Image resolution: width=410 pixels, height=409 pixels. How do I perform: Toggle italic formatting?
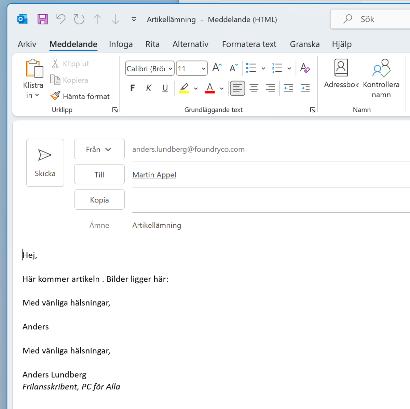[149, 88]
